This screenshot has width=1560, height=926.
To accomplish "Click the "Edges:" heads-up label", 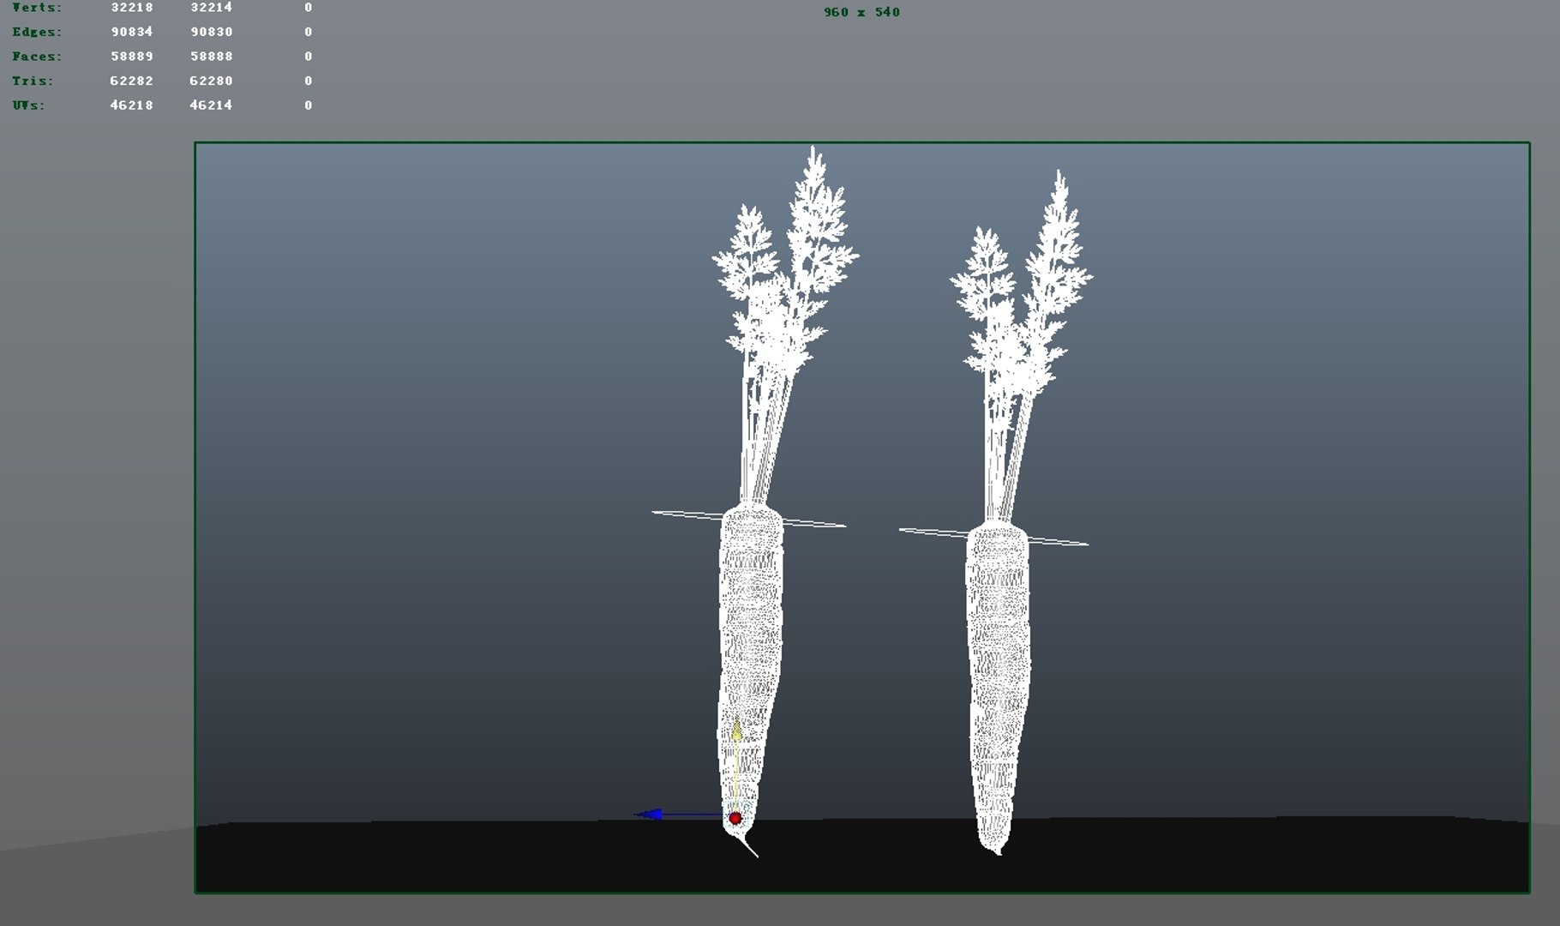I will [x=37, y=32].
